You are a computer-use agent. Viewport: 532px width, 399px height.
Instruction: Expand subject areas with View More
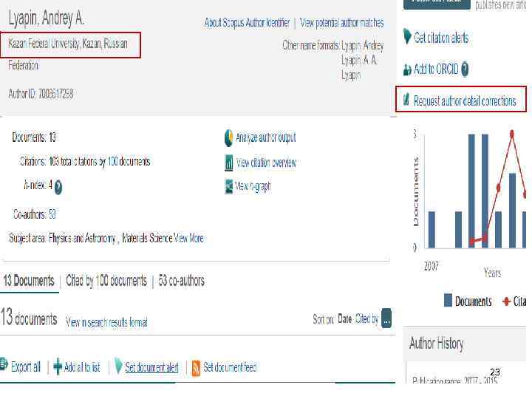tap(188, 238)
